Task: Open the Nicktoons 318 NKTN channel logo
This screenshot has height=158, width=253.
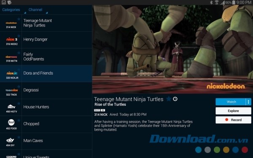Action: click(11, 57)
